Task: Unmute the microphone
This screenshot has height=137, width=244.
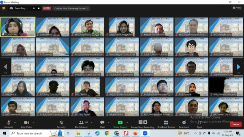Action: coord(9,123)
